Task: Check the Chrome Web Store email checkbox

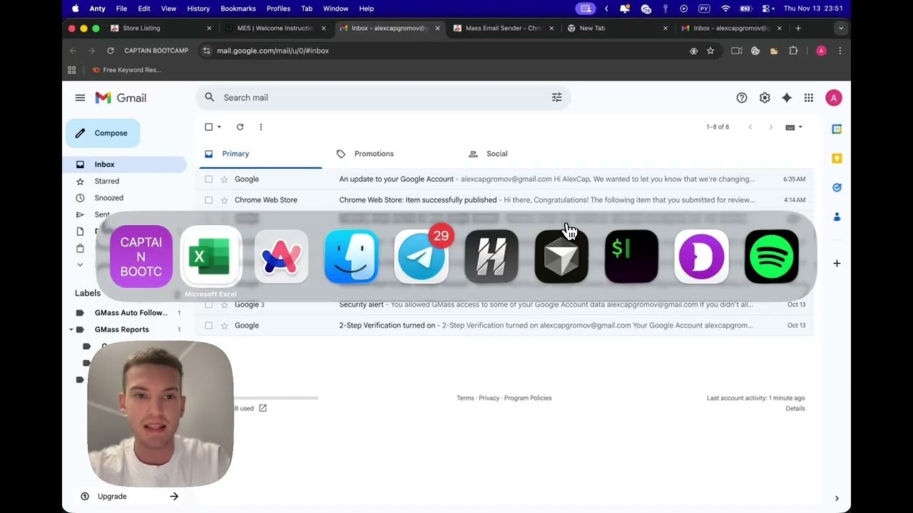Action: [x=208, y=199]
